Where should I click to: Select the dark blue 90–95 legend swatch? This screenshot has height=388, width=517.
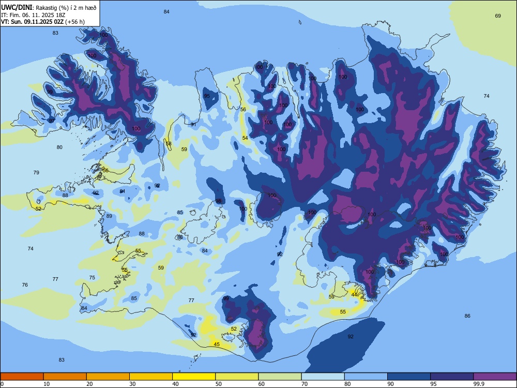(x=409, y=377)
